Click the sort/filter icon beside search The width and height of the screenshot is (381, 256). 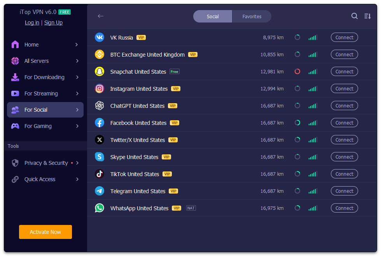click(x=367, y=16)
